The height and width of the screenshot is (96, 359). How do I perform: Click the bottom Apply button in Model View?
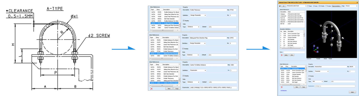tap(352, 92)
